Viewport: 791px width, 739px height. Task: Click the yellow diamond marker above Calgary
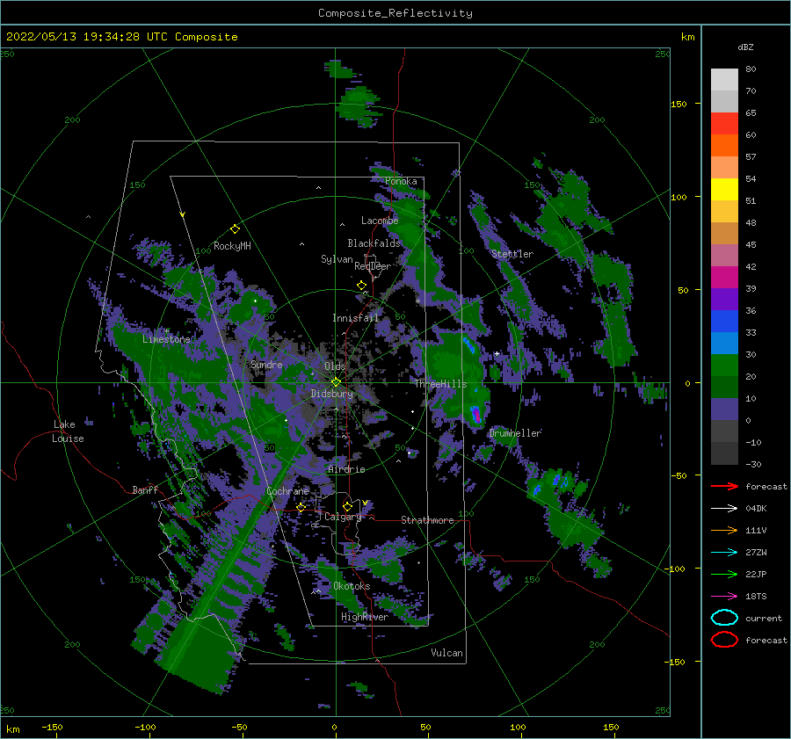(x=347, y=506)
